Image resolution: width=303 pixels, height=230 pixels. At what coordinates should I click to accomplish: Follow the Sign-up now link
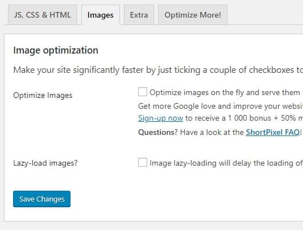coord(160,118)
